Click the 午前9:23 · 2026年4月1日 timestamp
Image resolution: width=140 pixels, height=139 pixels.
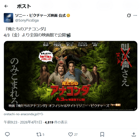(23, 122)
